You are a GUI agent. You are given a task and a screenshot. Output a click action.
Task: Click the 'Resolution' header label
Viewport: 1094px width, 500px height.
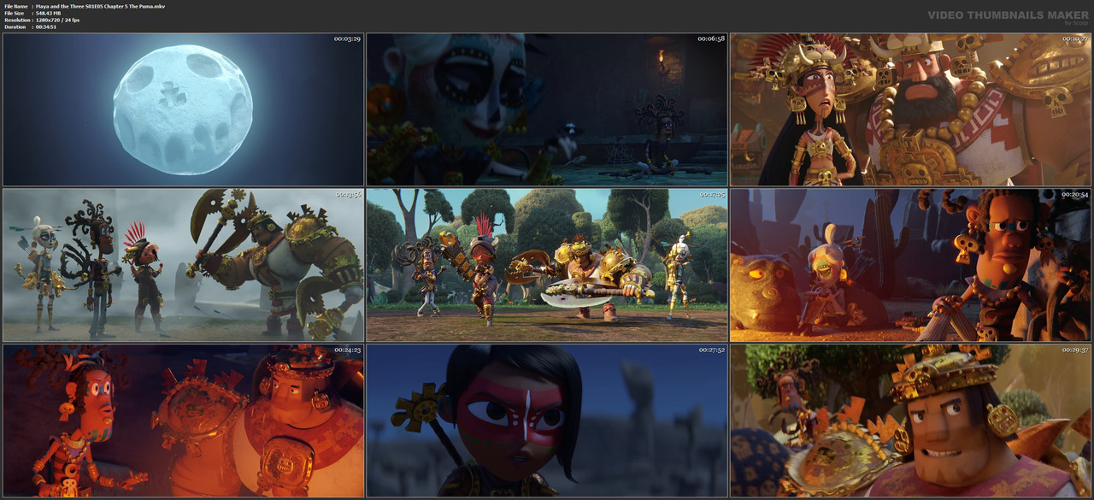[x=16, y=20]
